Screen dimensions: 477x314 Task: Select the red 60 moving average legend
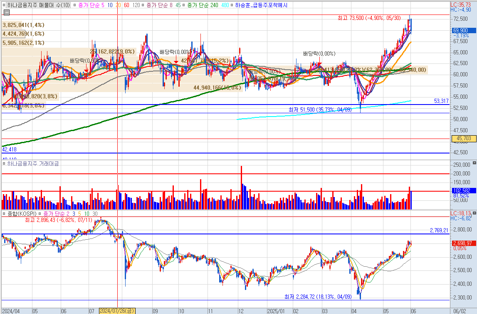tap(126, 5)
